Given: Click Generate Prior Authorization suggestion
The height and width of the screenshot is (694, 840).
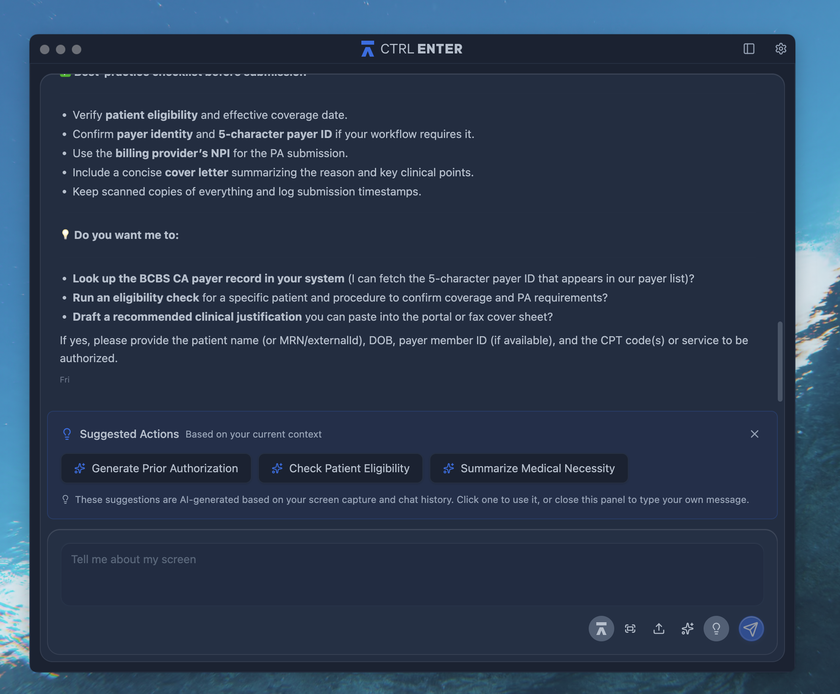Looking at the screenshot, I should 156,468.
